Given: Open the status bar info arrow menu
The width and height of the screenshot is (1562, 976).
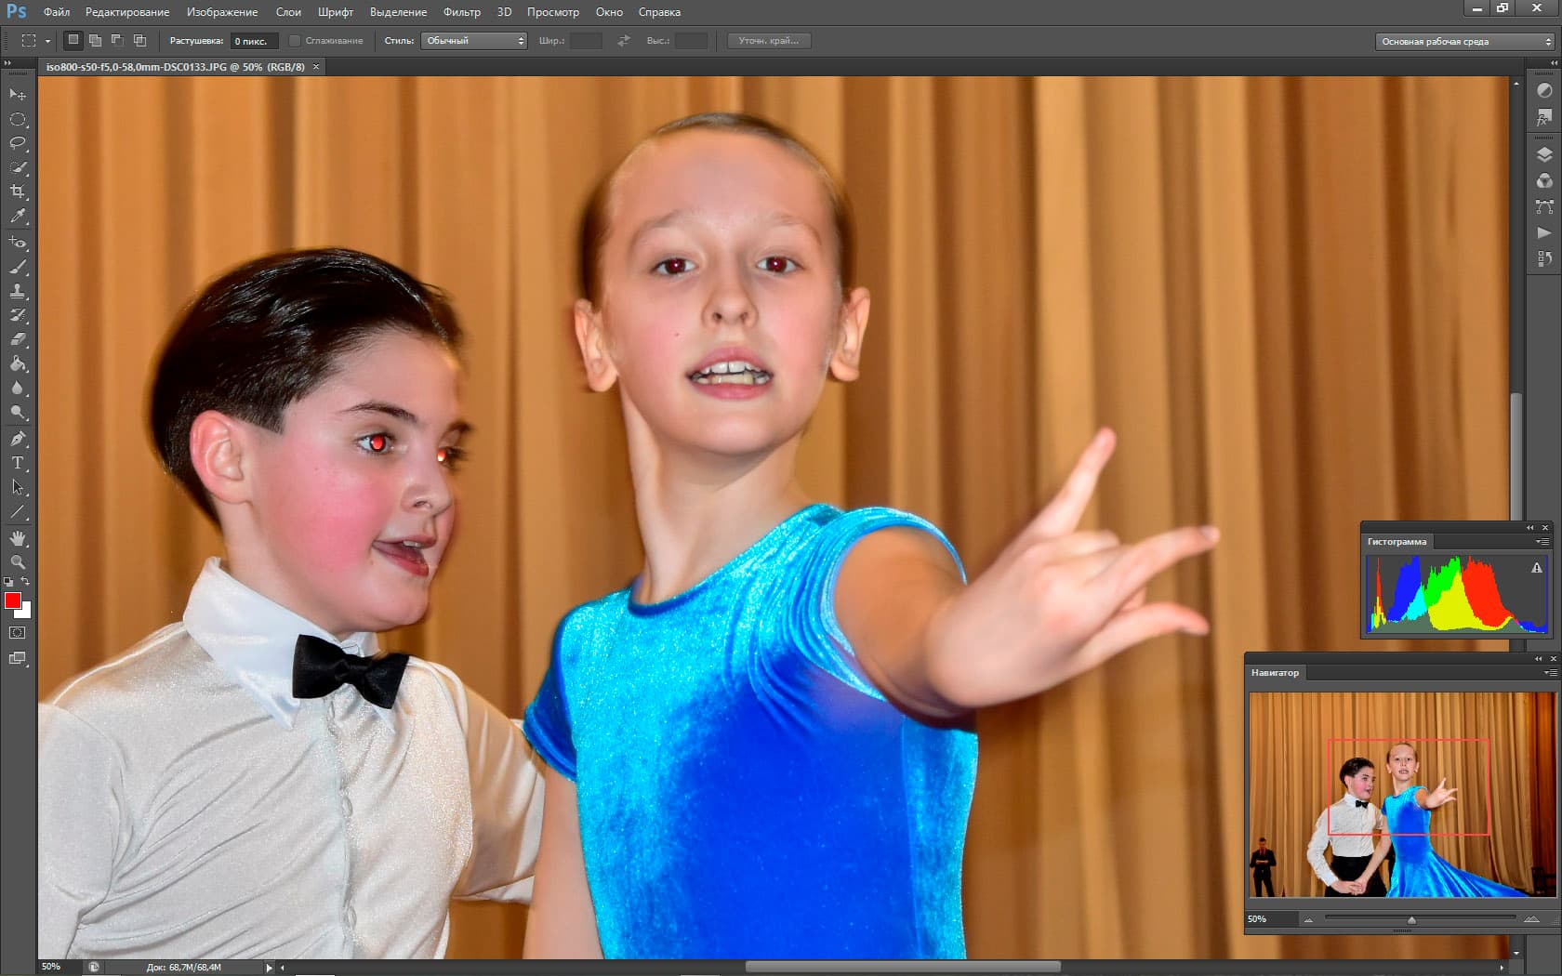Looking at the screenshot, I should (269, 968).
